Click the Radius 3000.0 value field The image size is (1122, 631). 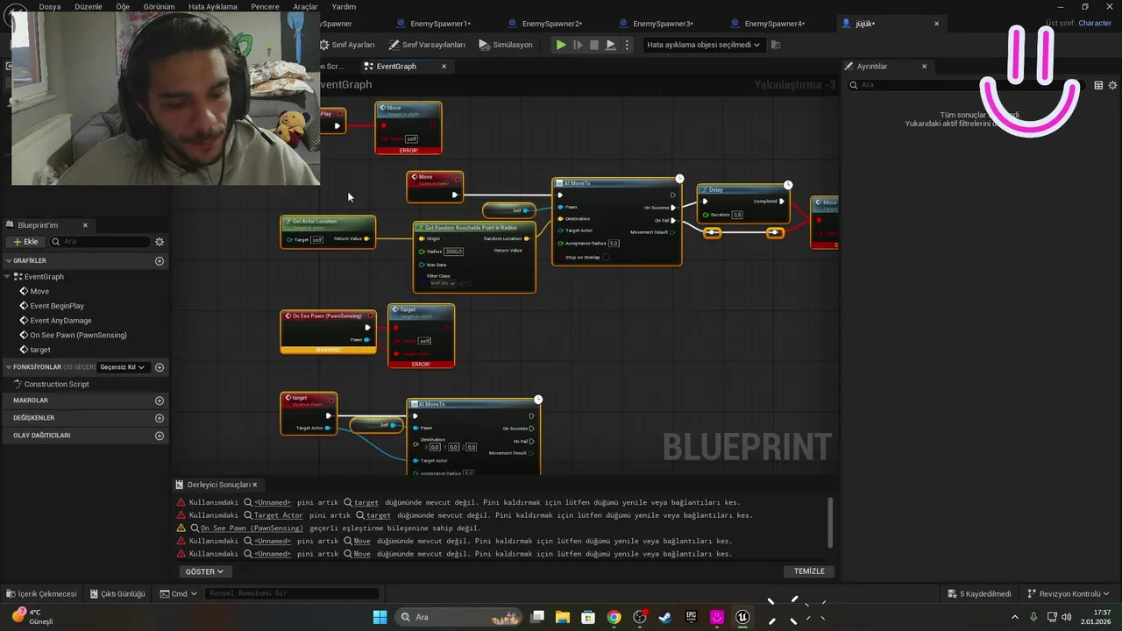pyautogui.click(x=453, y=252)
